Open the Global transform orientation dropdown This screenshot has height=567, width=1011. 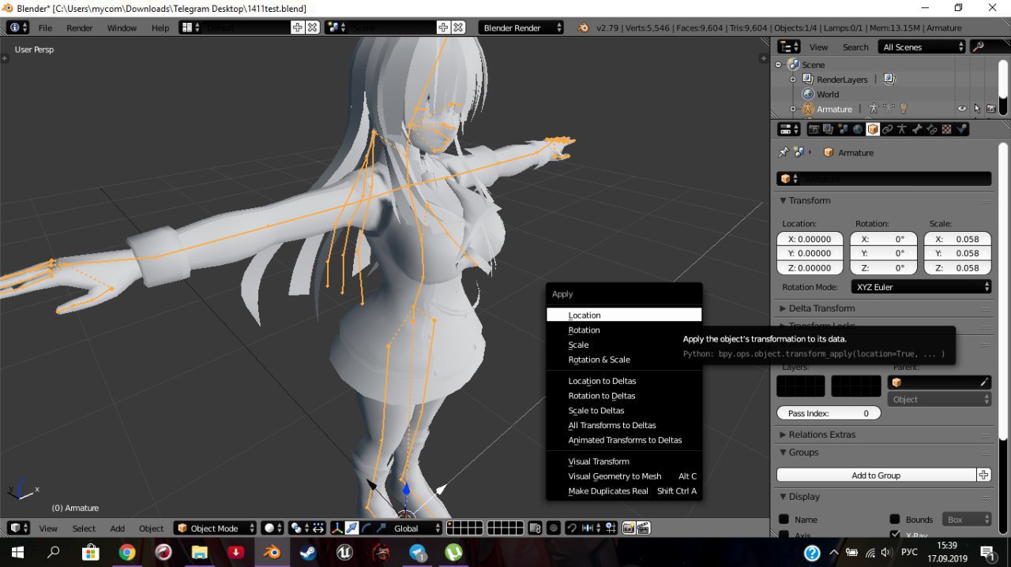[x=416, y=528]
